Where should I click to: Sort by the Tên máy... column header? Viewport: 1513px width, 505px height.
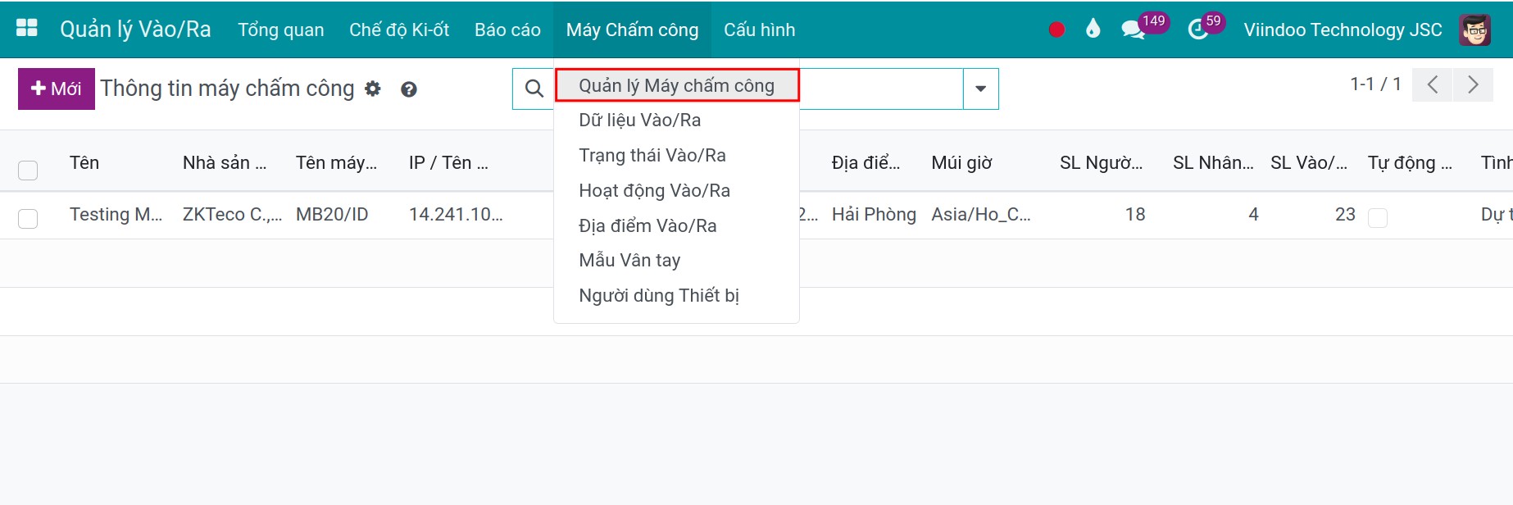coord(337,162)
